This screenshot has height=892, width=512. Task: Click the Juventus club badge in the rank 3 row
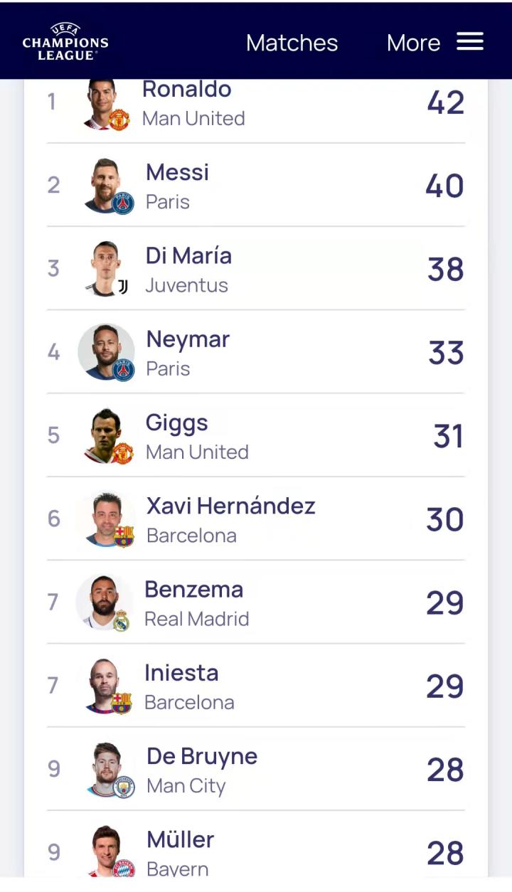tap(123, 287)
